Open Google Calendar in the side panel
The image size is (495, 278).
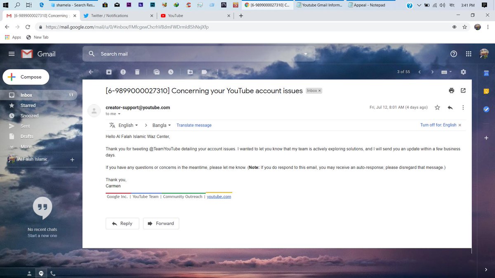pos(486,73)
